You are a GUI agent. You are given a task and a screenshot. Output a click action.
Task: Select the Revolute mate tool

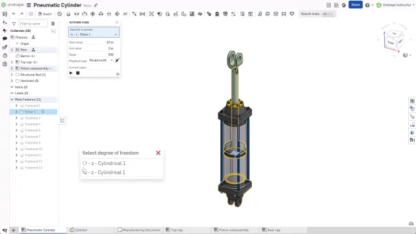click(77, 14)
